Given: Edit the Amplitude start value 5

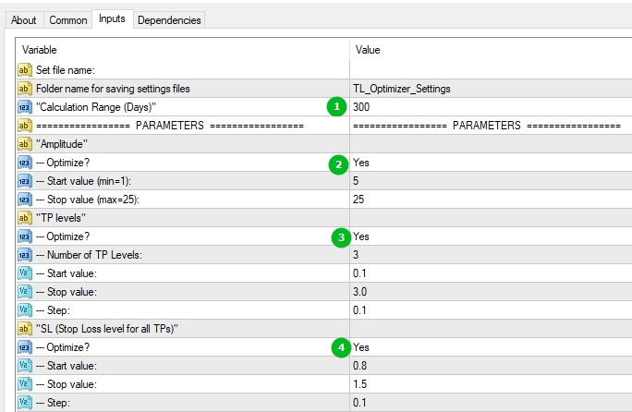Looking at the screenshot, I should pos(491,181).
